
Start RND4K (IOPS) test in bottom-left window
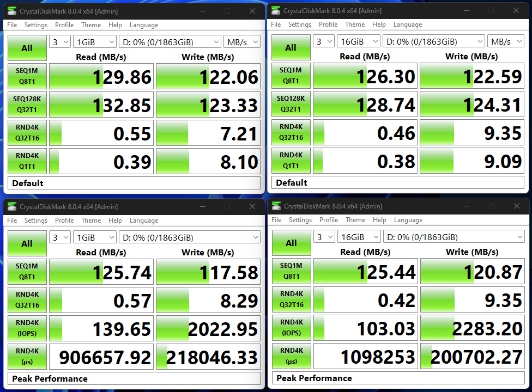(27, 328)
